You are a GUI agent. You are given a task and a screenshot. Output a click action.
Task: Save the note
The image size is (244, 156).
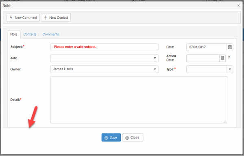[111, 137]
